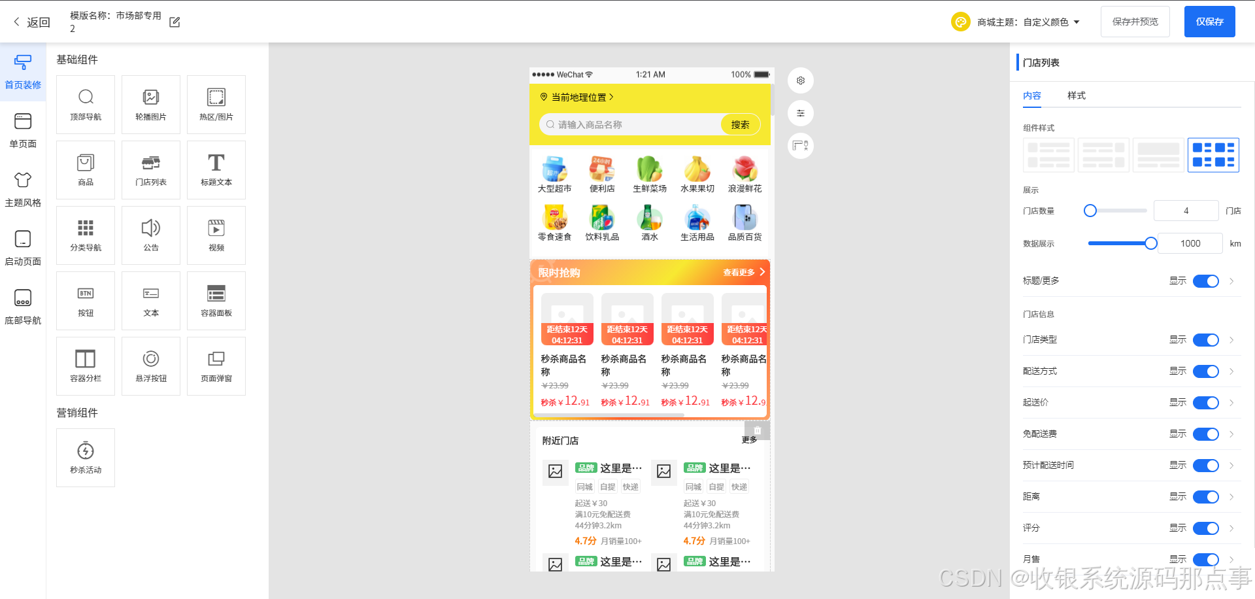Screen dimensions: 1255x599
Task: Click the 保存并预览 button
Action: pyautogui.click(x=1135, y=22)
